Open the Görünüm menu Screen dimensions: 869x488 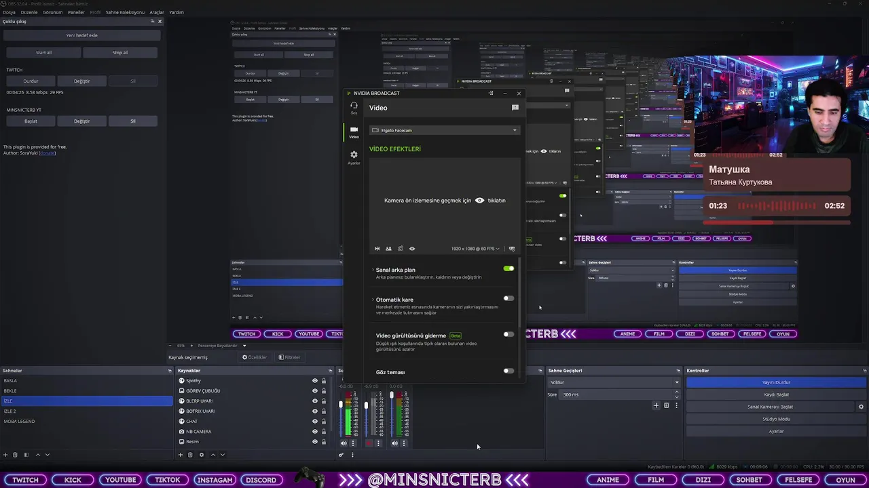click(52, 12)
